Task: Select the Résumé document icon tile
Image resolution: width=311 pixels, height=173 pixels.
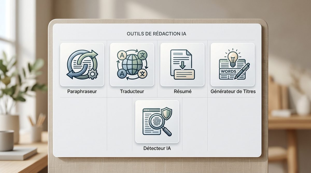Action: click(182, 64)
